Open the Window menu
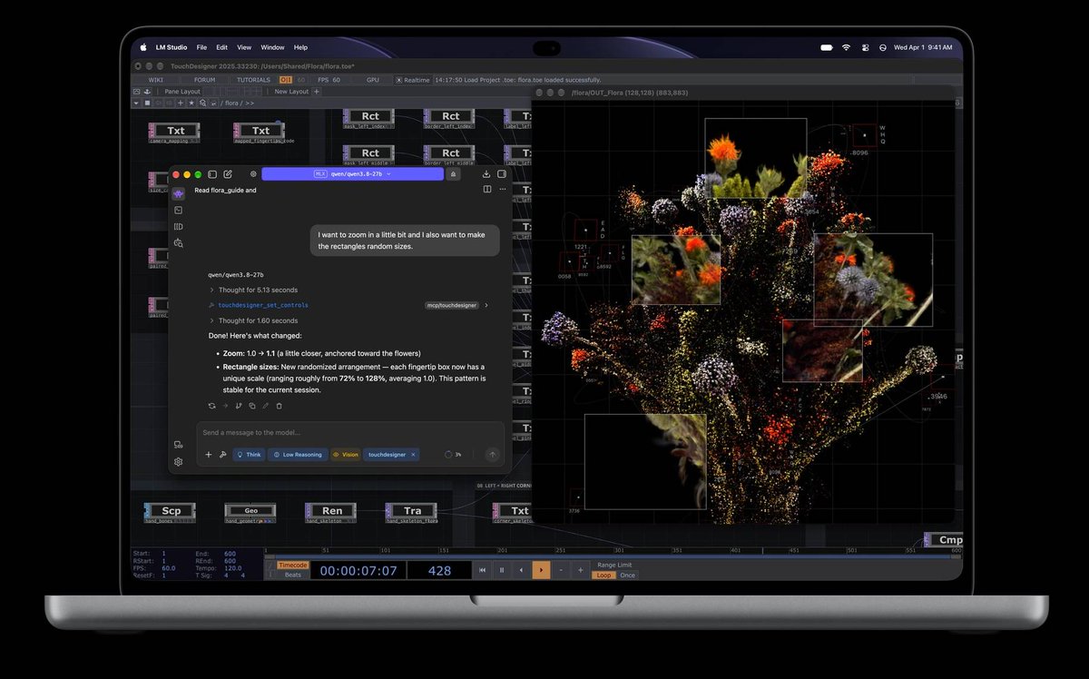 click(272, 47)
